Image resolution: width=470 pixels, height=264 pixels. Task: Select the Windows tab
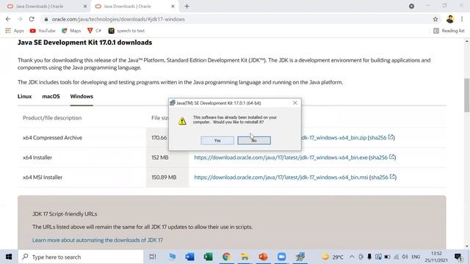point(82,96)
